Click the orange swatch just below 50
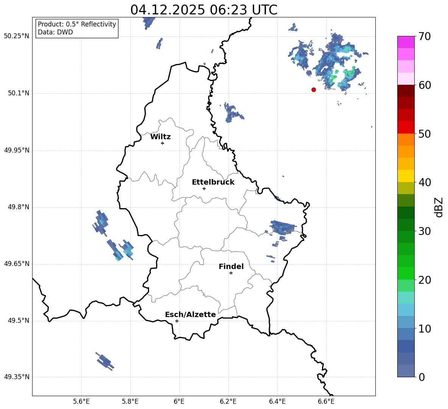 click(x=406, y=140)
